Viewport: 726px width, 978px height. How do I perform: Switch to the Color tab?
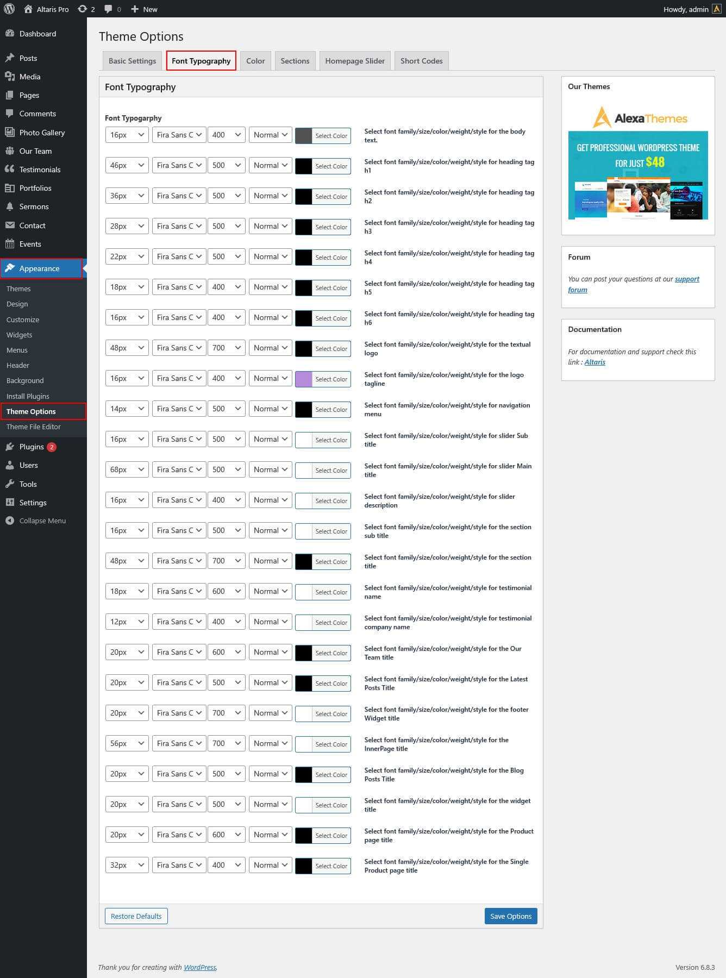[255, 61]
